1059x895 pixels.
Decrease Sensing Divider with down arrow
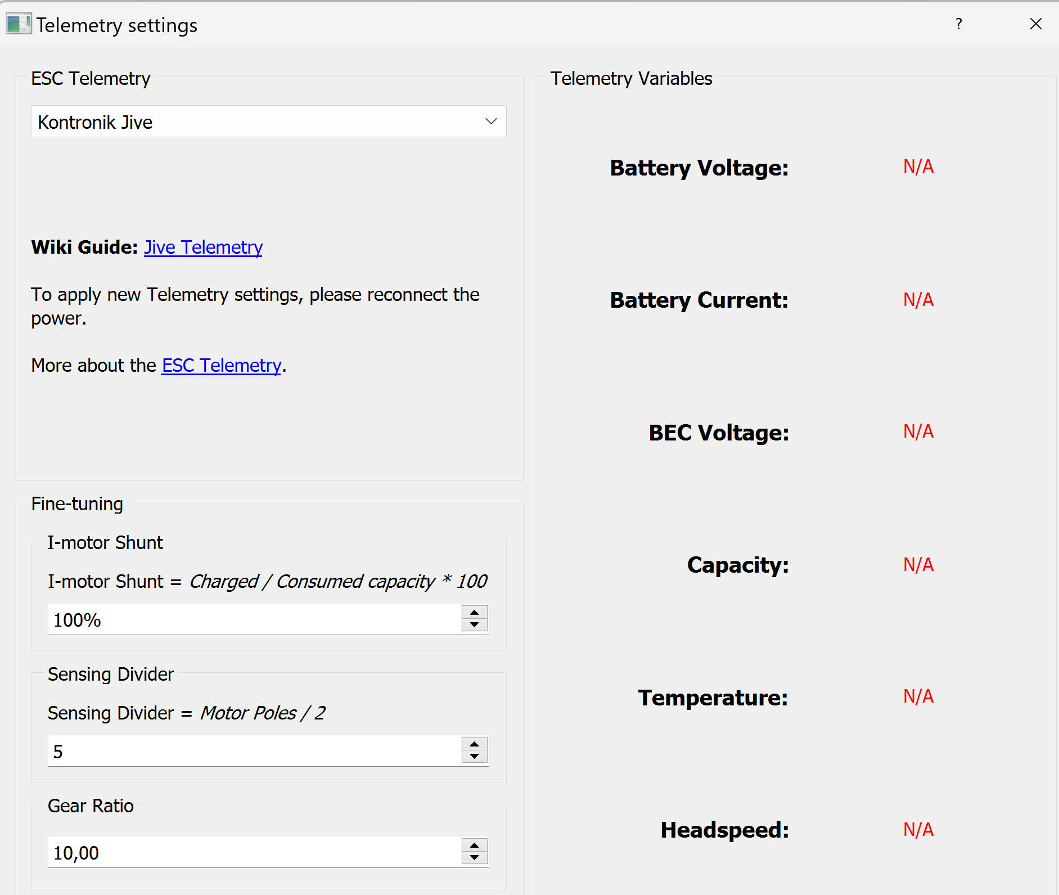pyautogui.click(x=475, y=757)
